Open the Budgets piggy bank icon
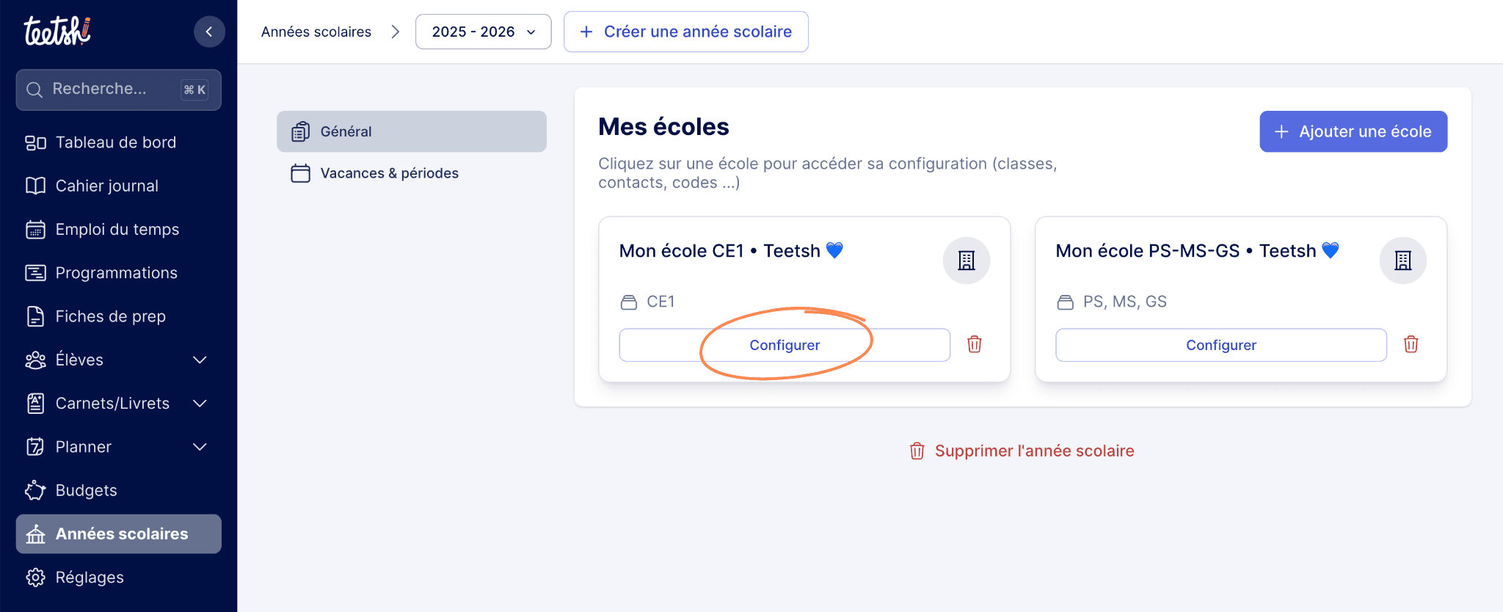The height and width of the screenshot is (612, 1503). click(34, 490)
